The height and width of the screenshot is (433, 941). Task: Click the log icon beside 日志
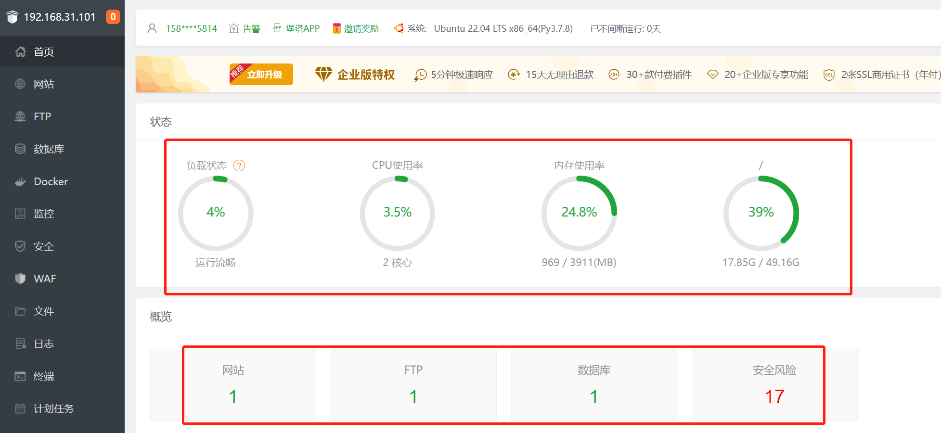[x=20, y=344]
